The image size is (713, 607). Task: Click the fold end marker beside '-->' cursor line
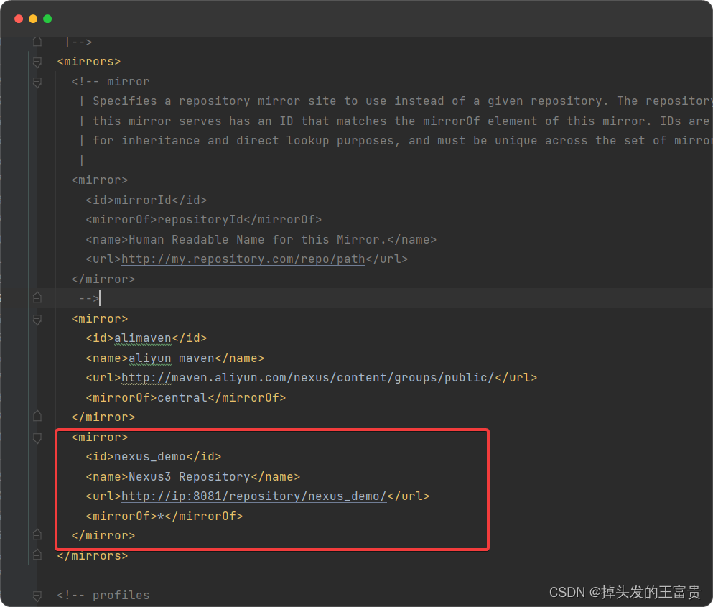click(x=37, y=298)
